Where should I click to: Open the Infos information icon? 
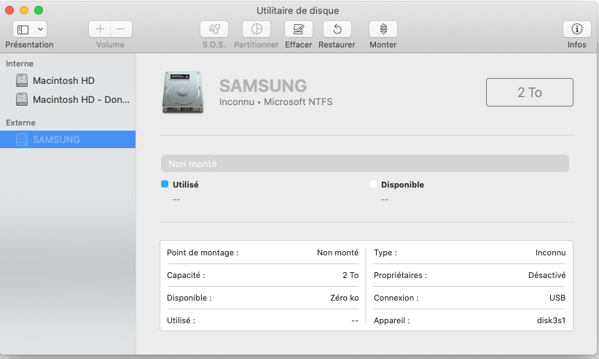pos(576,29)
